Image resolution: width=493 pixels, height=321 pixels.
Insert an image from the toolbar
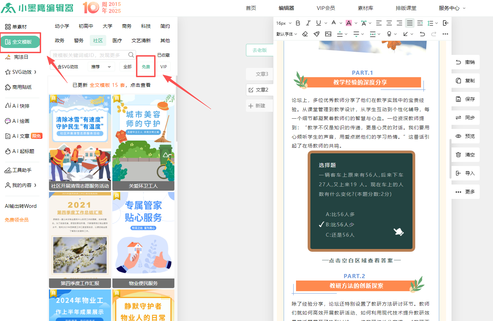pos(328,34)
